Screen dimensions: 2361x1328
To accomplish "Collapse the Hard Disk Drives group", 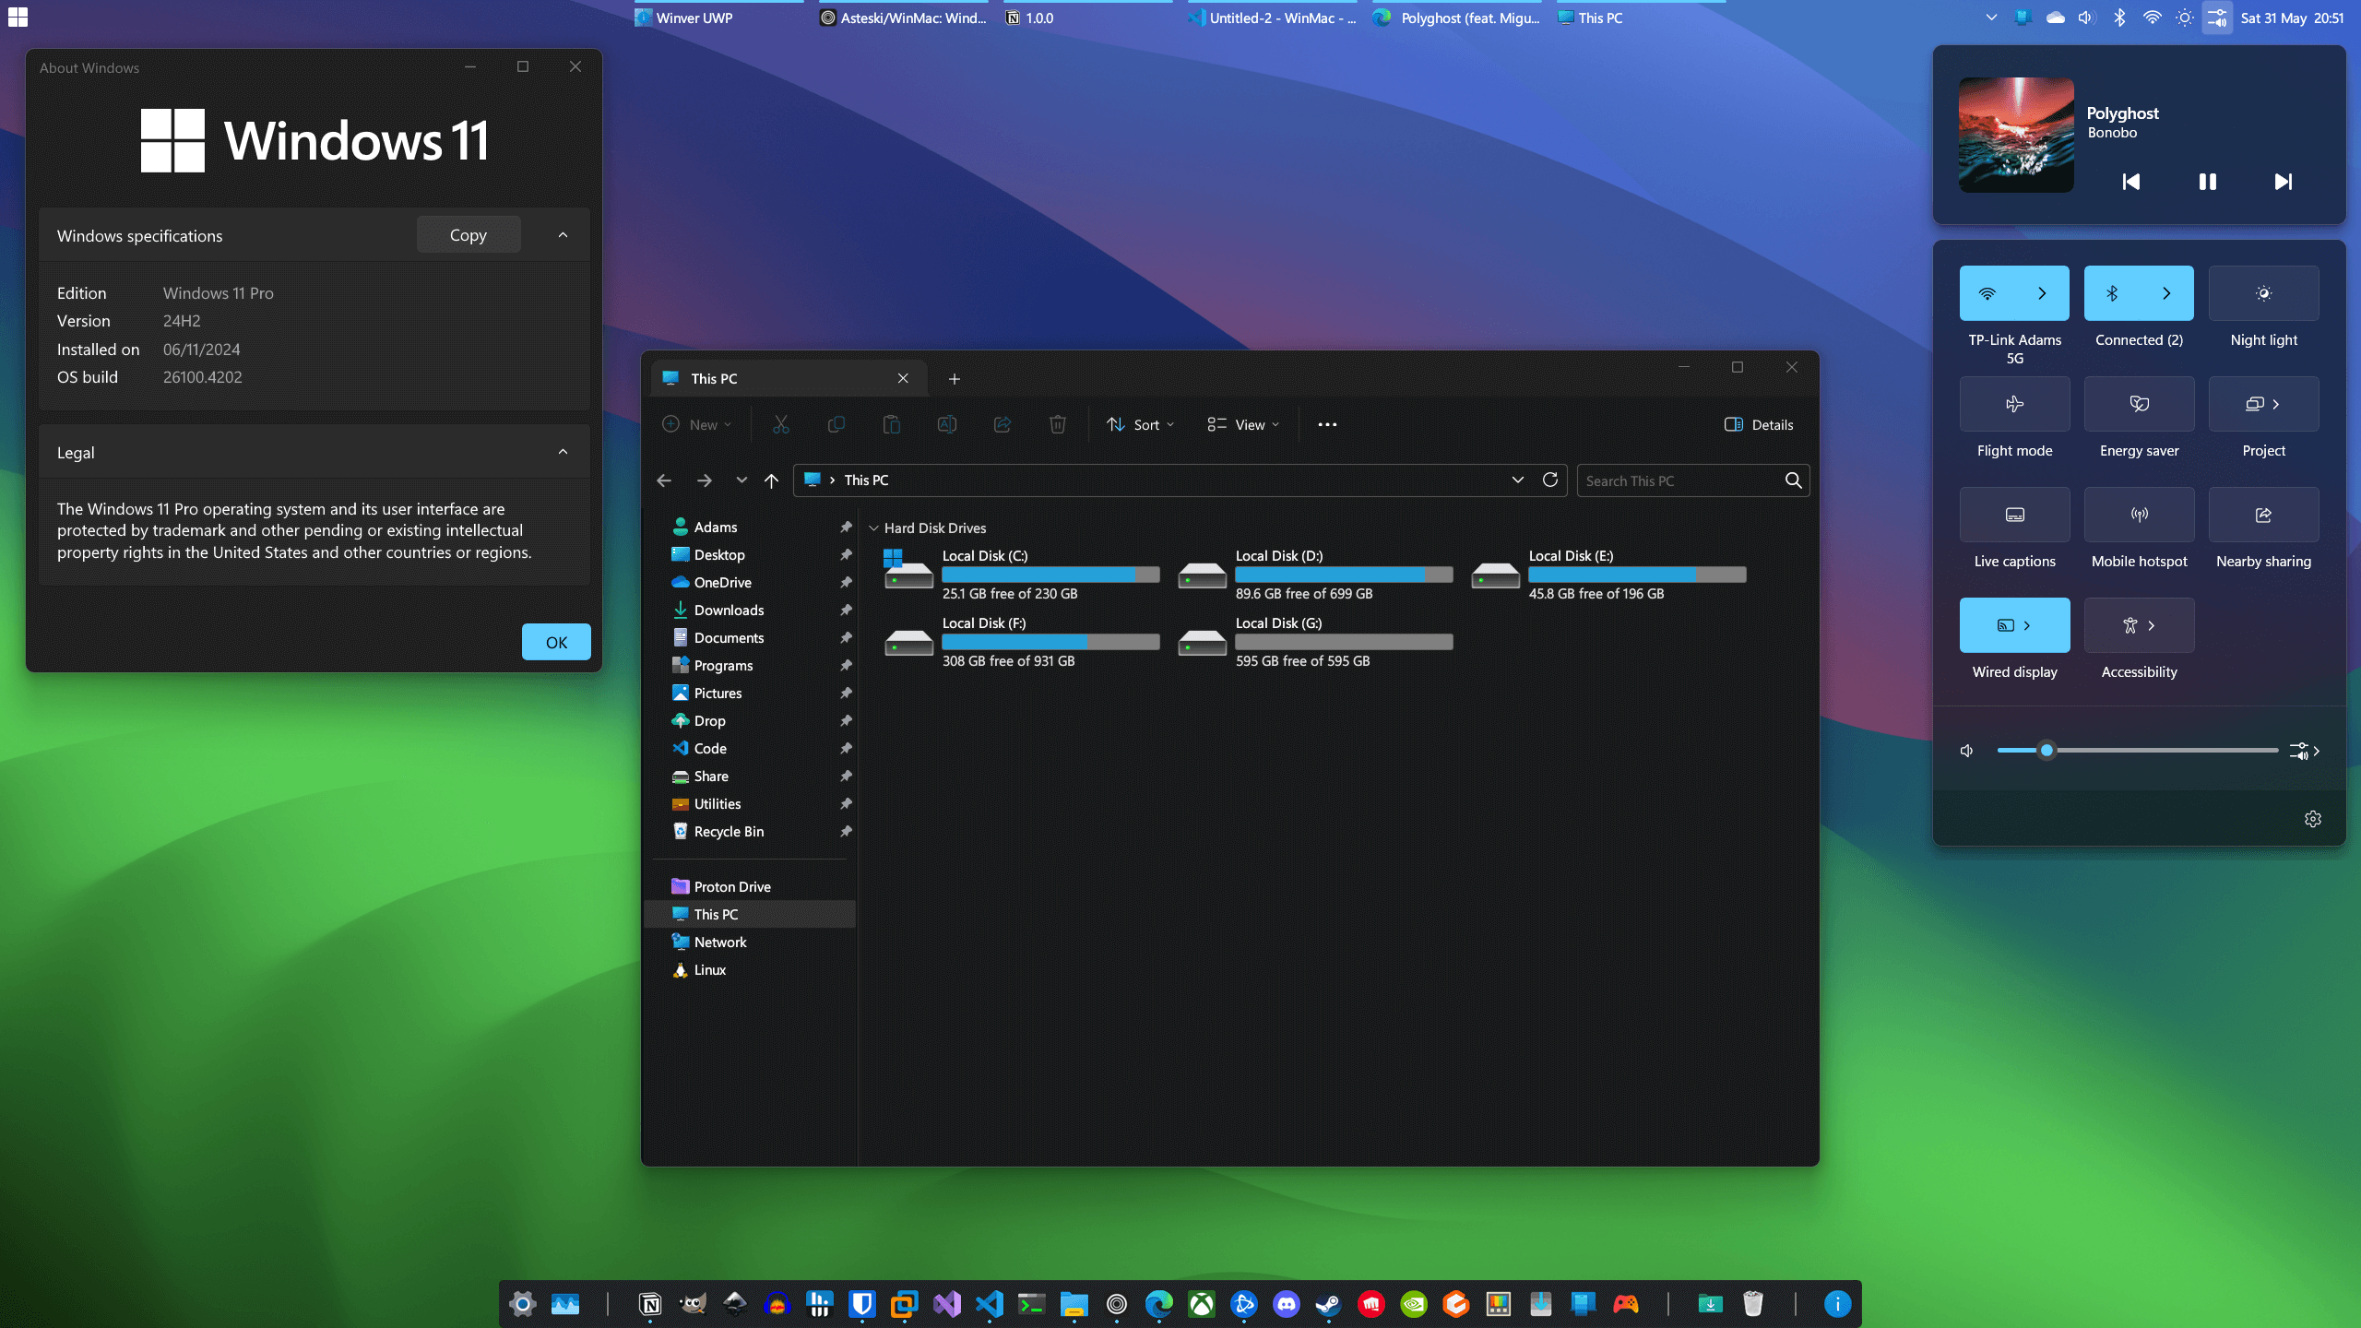I will point(873,528).
